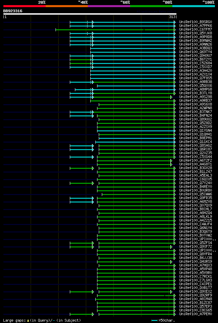Select the UniRef100_Q89UU2 label
This screenshot has height=323, width=218.
click(x=196, y=119)
